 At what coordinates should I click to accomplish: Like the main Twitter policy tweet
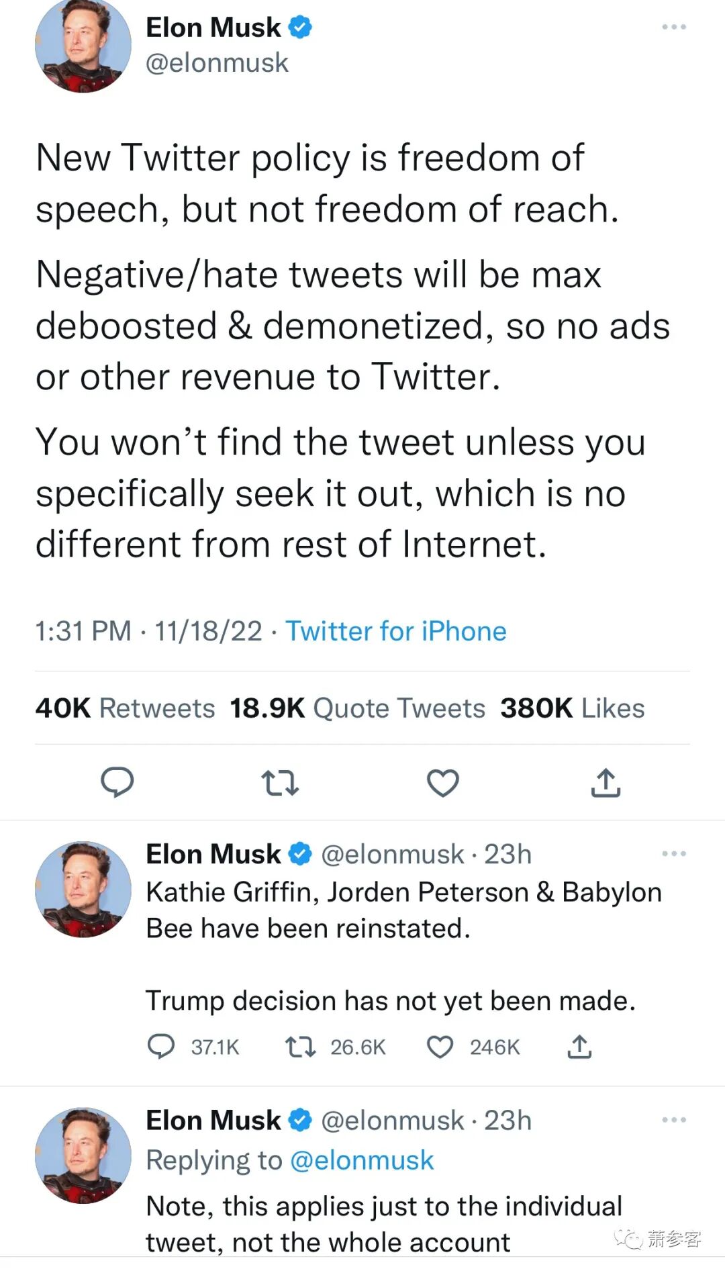[443, 783]
